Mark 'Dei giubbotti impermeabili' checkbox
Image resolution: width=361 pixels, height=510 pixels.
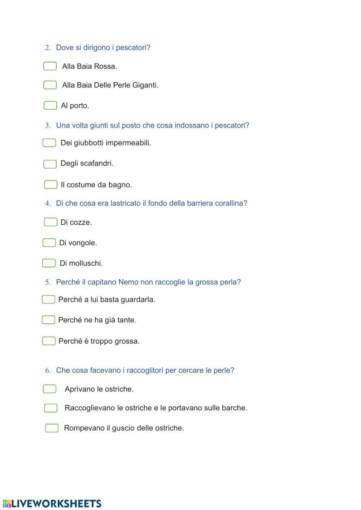[49, 143]
